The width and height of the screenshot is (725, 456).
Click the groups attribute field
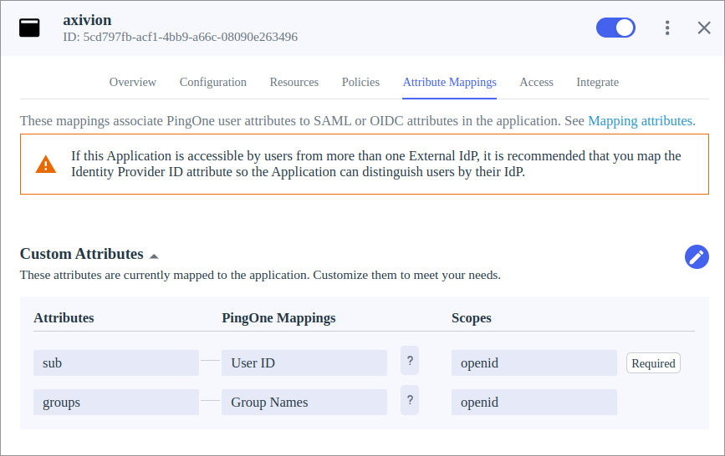point(116,402)
